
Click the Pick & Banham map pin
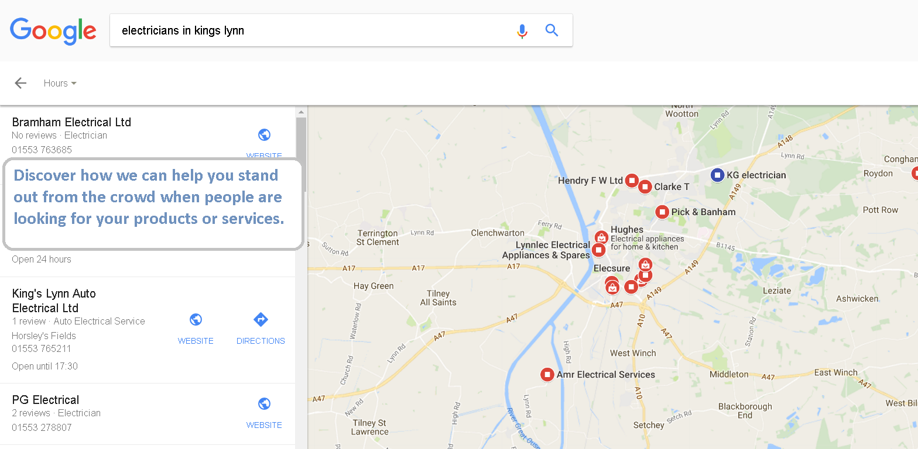point(662,212)
